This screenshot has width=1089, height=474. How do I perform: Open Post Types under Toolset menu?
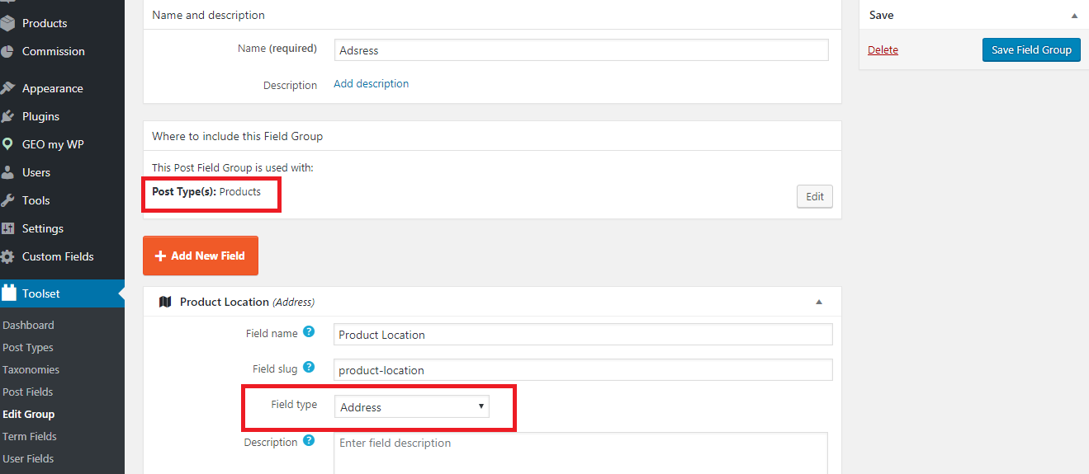[28, 347]
